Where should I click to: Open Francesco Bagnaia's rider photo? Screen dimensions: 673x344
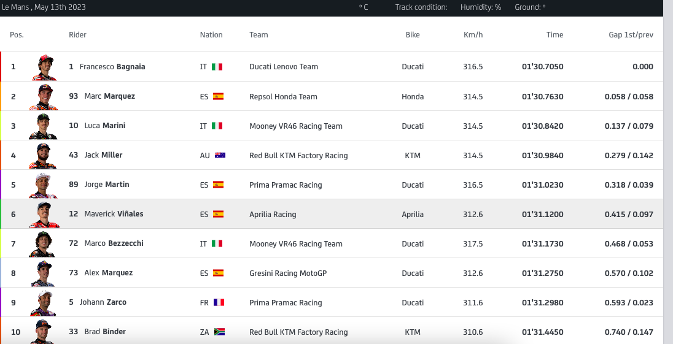click(44, 67)
